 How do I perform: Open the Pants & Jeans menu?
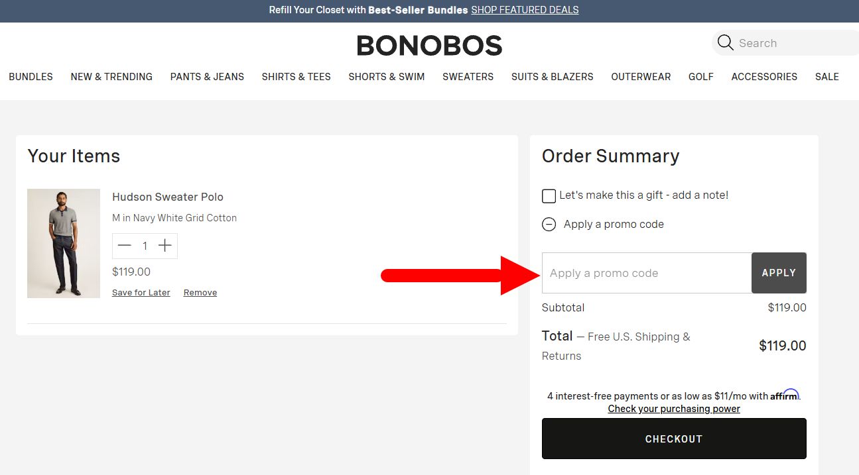pos(207,77)
